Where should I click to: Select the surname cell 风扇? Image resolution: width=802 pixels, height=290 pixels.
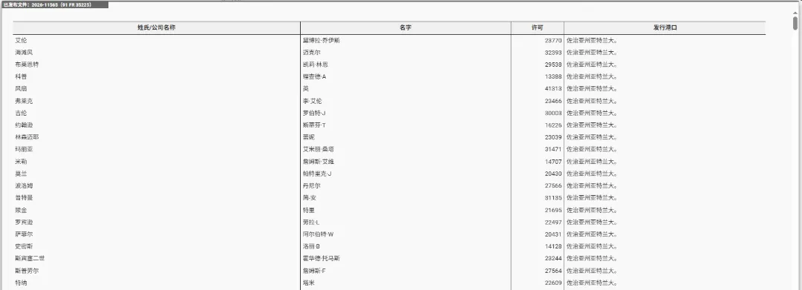tap(21, 89)
